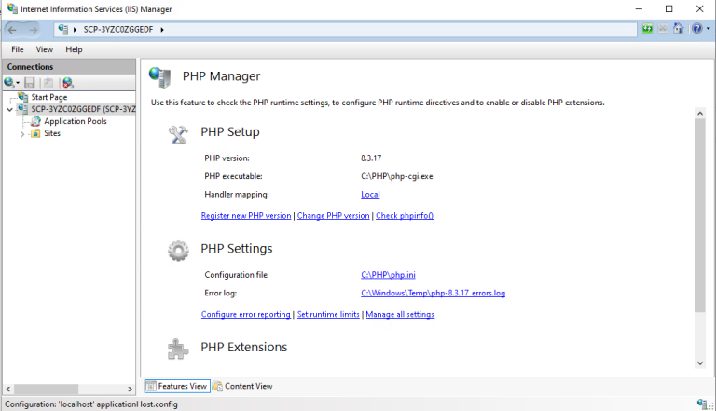Select the Start Page tree item

48,97
